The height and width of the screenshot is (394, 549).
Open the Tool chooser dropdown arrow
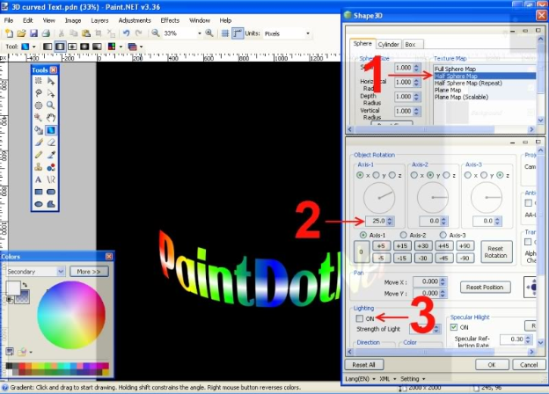coord(34,47)
